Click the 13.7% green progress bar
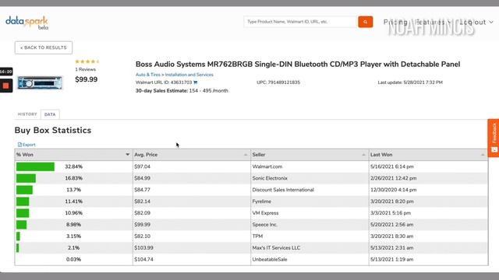Viewport: 499px width, 280px height. pyautogui.click(x=24, y=190)
